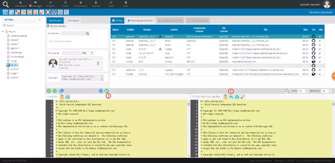Click the FOSSID match green reply arrow icon
This screenshot has width=335, height=163.
pyautogui.click(x=231, y=97)
